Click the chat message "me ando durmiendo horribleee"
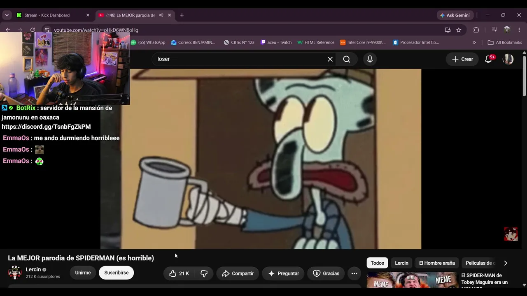Screen dimensions: 527x296 pyautogui.click(x=77, y=138)
